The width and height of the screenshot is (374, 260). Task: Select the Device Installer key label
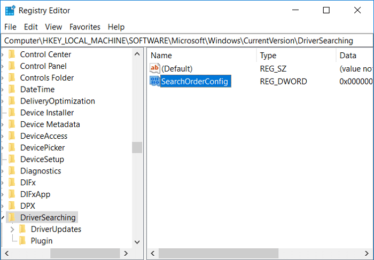47,113
